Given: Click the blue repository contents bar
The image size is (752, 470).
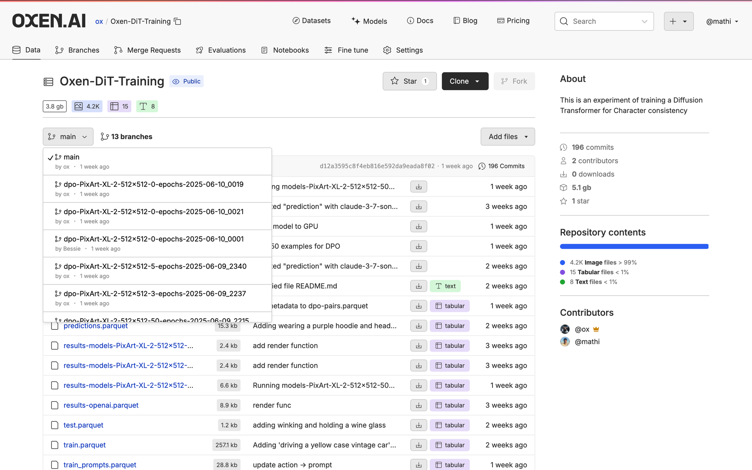Looking at the screenshot, I should point(634,246).
